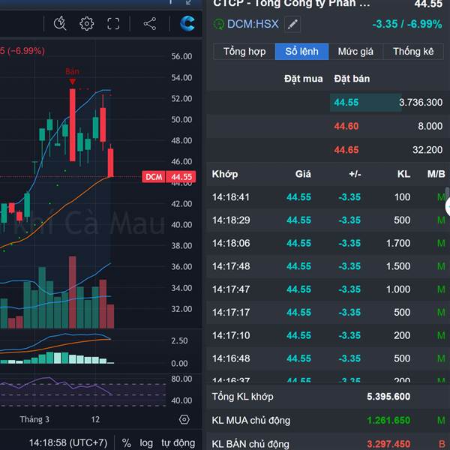Toggle log scale on chart
The image size is (450, 450).
tap(146, 442)
